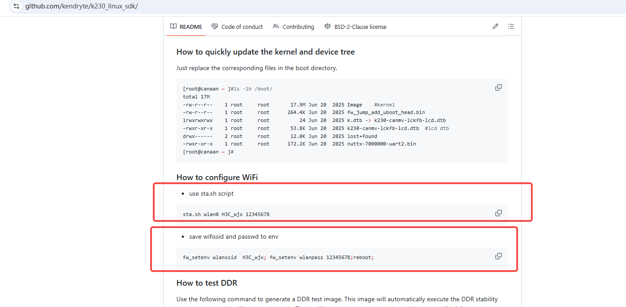Click 'save wifissid and passwd to env' text
Screen dimensions: 626x307
click(234, 237)
